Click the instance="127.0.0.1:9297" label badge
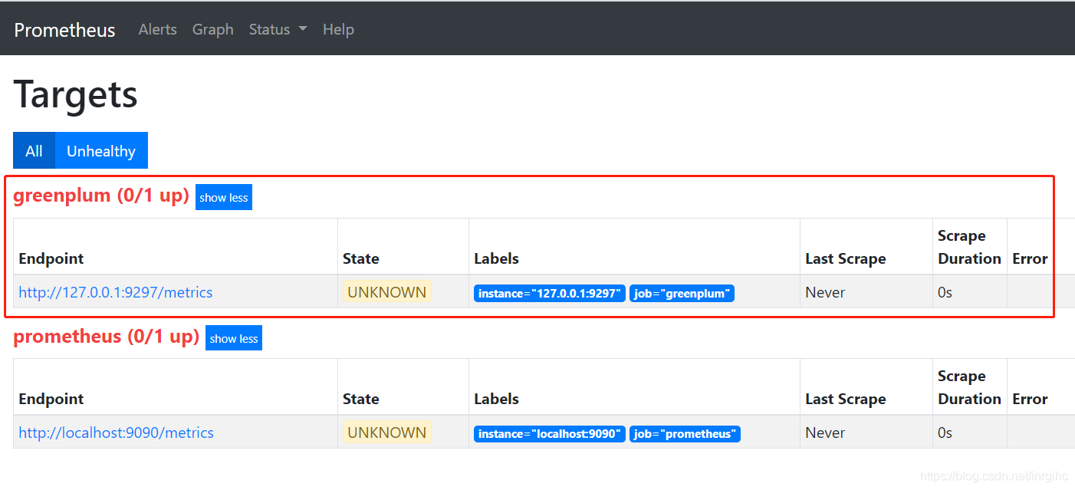Screen dimensions: 1075x490 [549, 293]
